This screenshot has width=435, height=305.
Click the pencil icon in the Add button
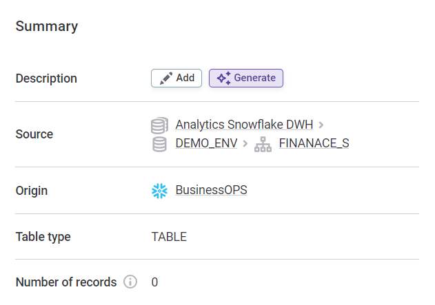pyautogui.click(x=165, y=78)
